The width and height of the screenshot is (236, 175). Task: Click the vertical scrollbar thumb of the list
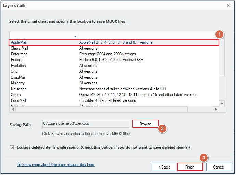point(222,57)
